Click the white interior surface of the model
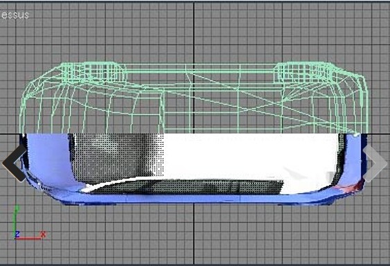Image resolution: width=390 pixels, height=266 pixels. (249, 157)
